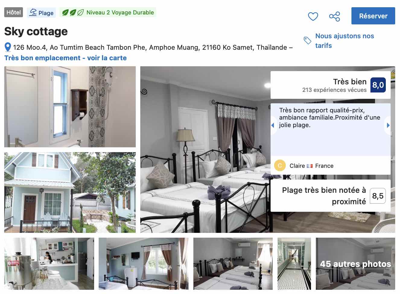Viewport: 400px width, 294px height.
Task: Save Sky cottage with the heart icon
Action: 313,16
